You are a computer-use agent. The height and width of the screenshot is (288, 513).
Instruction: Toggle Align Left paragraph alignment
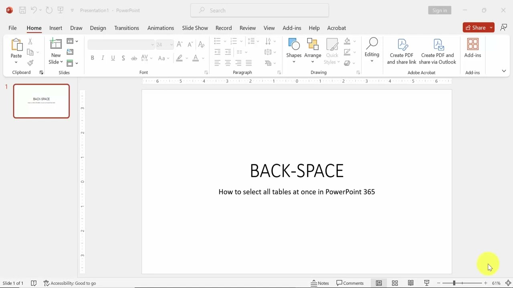point(217,63)
